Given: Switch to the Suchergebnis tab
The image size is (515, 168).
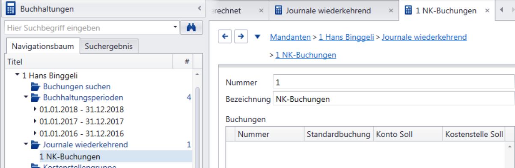Looking at the screenshot, I should (x=109, y=46).
